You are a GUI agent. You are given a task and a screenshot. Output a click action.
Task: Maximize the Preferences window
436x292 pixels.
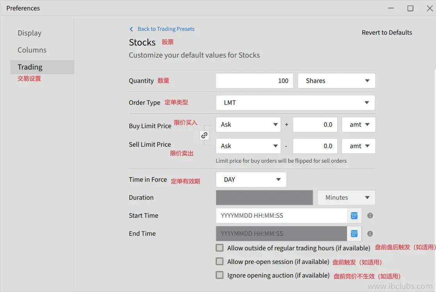coord(410,8)
